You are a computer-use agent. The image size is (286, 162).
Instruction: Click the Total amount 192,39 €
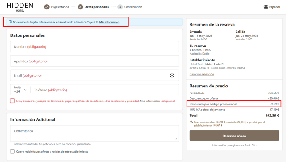click(x=272, y=116)
